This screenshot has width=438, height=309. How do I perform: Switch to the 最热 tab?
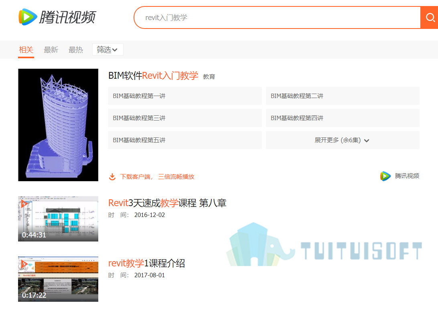(76, 50)
